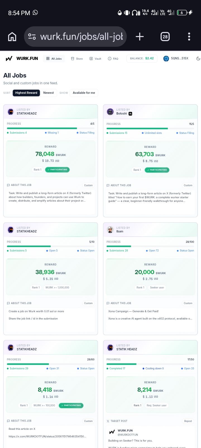
Task: Open the browser three-dot menu
Action: (x=189, y=37)
